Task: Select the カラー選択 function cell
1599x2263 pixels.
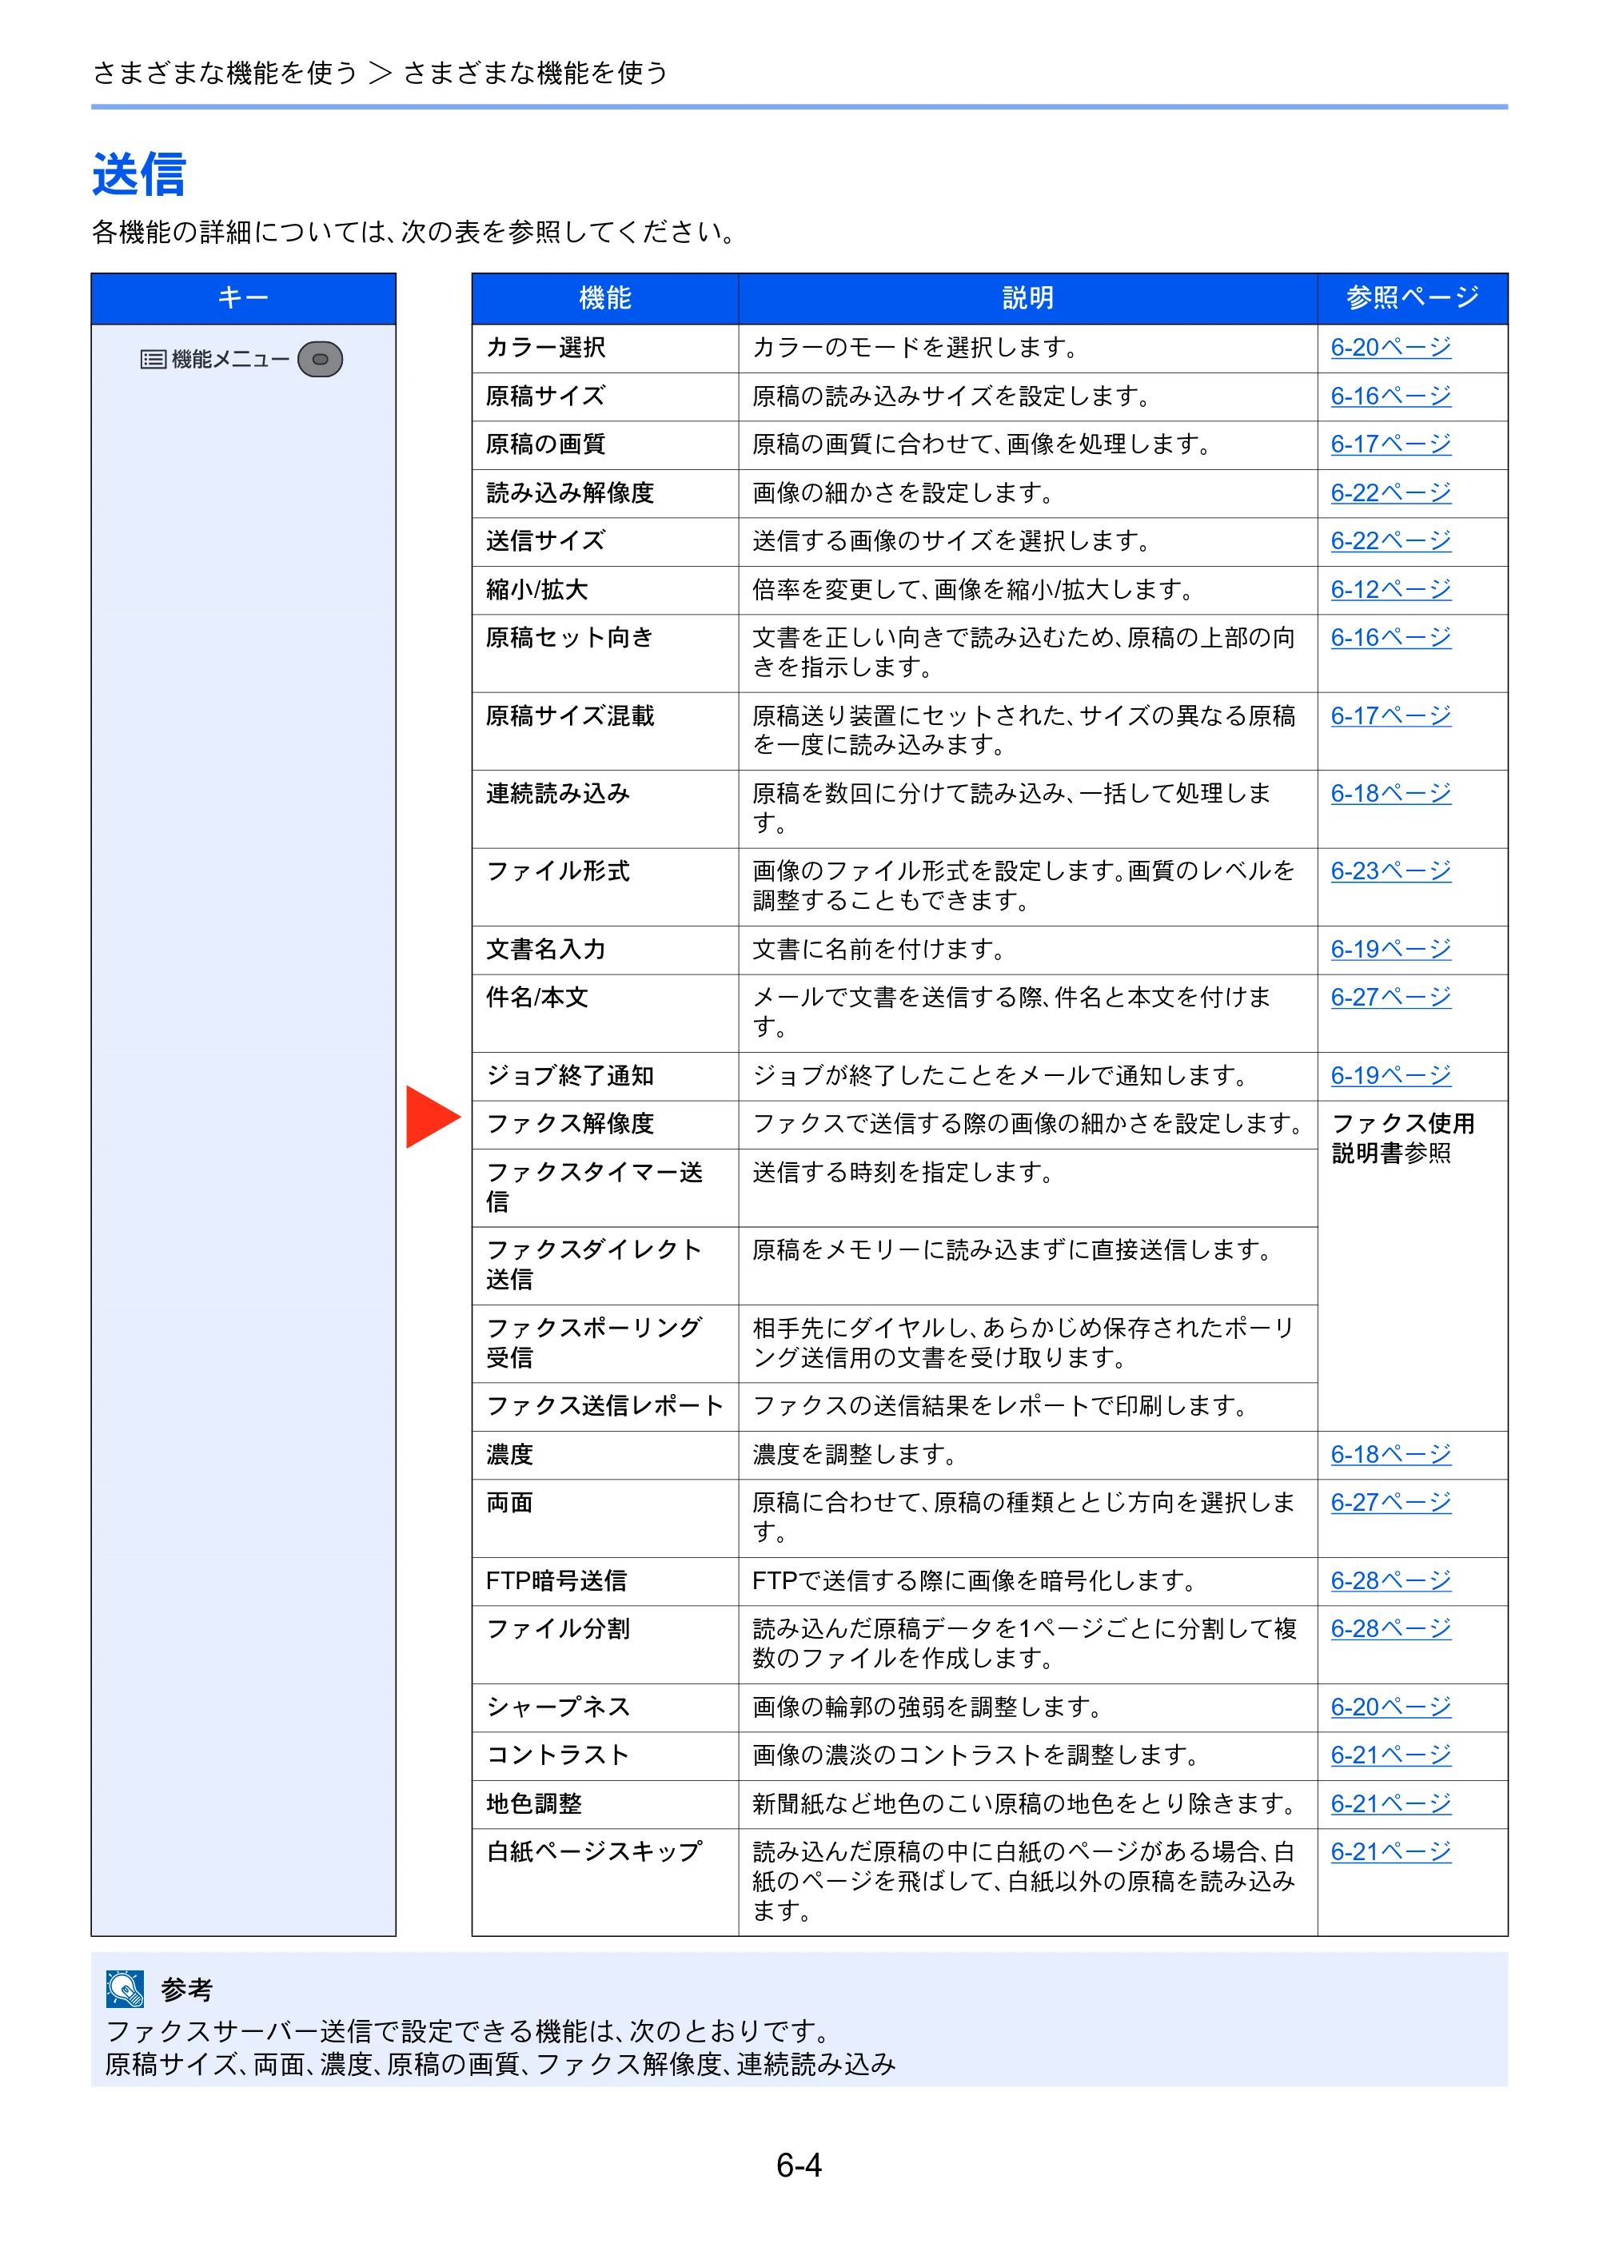Action: (605, 348)
